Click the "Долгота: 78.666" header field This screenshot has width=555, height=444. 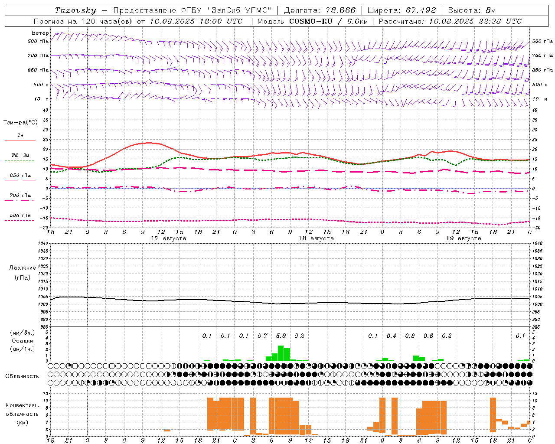click(x=320, y=10)
